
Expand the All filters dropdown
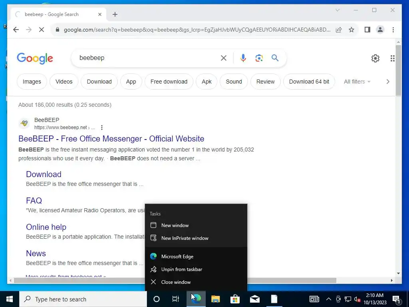point(357,82)
